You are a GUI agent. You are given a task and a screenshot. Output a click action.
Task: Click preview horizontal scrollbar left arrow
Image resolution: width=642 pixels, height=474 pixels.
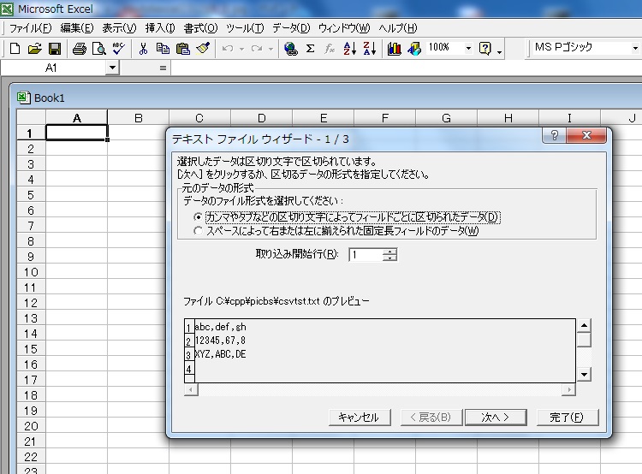(191, 389)
